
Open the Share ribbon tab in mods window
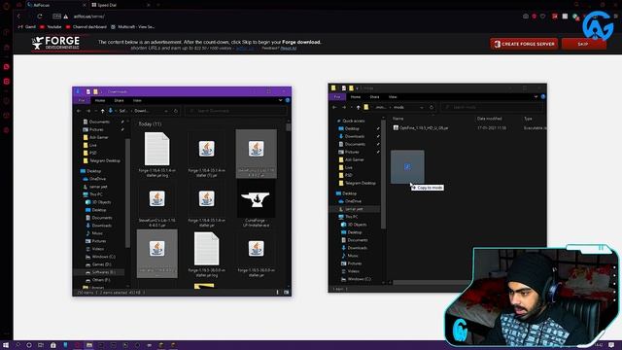(x=374, y=97)
